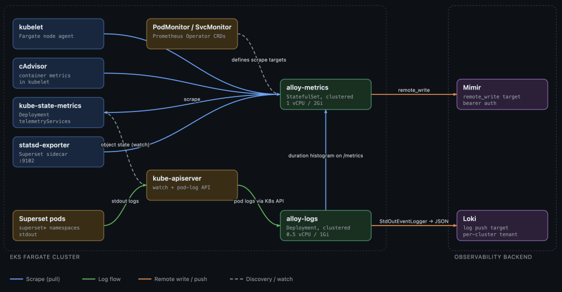The width and height of the screenshot is (562, 292).
Task: Click 'Deployment, clustered' text in alloy-logs
Action: pos(318,228)
